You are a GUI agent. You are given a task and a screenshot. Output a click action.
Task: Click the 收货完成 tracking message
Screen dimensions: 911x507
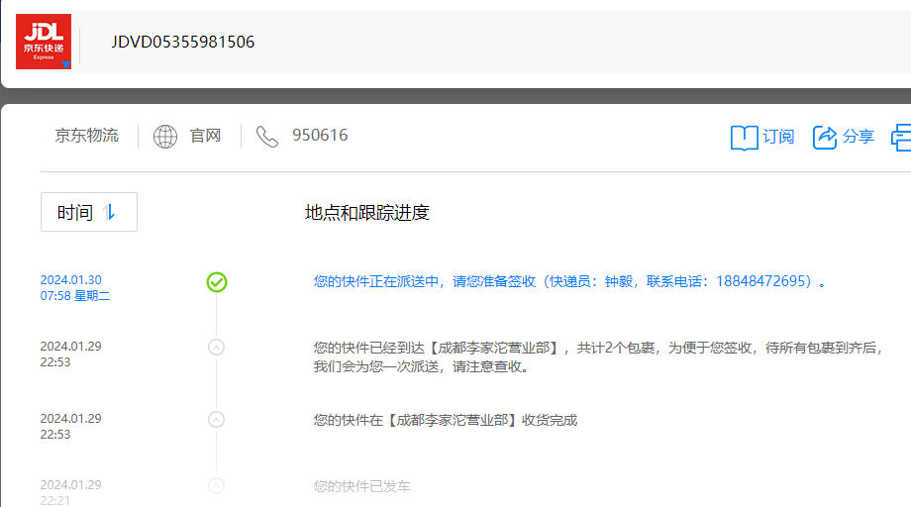pyautogui.click(x=446, y=420)
